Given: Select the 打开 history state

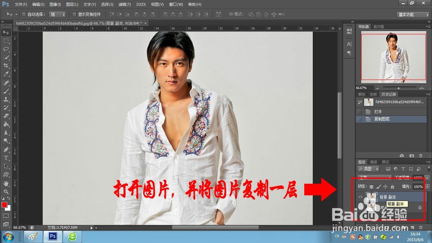Looking at the screenshot, I should [391, 112].
